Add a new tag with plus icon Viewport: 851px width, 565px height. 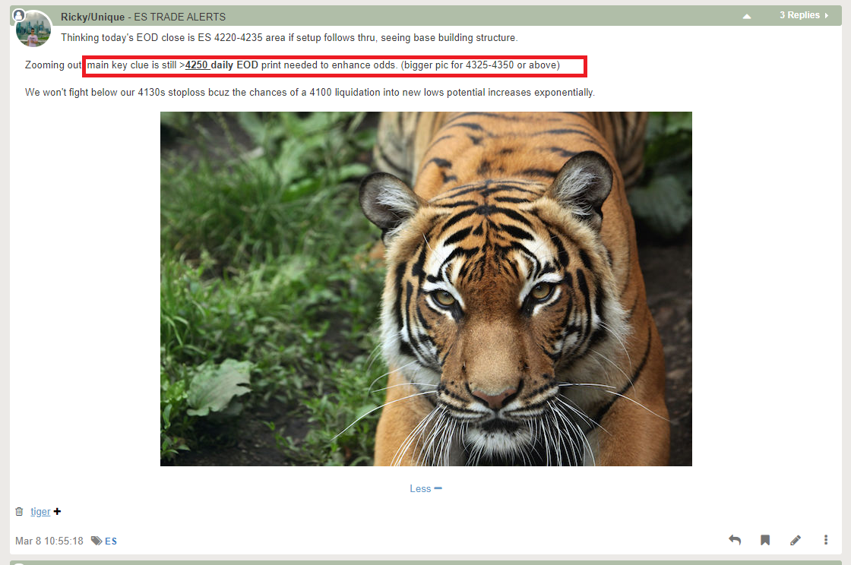(57, 511)
